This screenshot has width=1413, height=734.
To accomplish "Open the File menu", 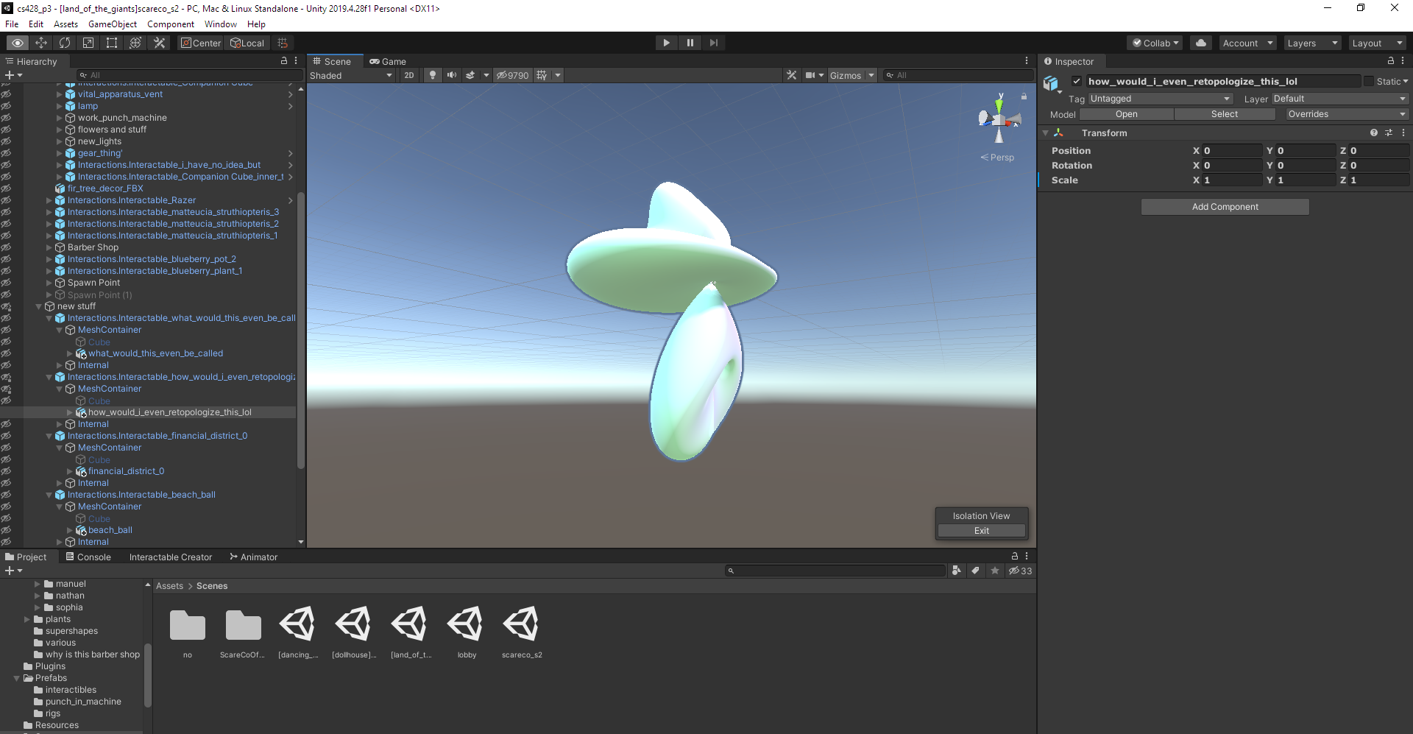I will tap(12, 24).
